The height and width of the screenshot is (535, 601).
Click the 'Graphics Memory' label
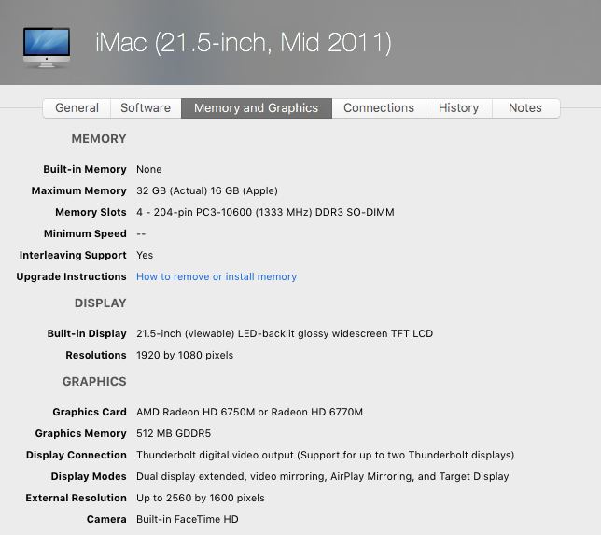[80, 433]
